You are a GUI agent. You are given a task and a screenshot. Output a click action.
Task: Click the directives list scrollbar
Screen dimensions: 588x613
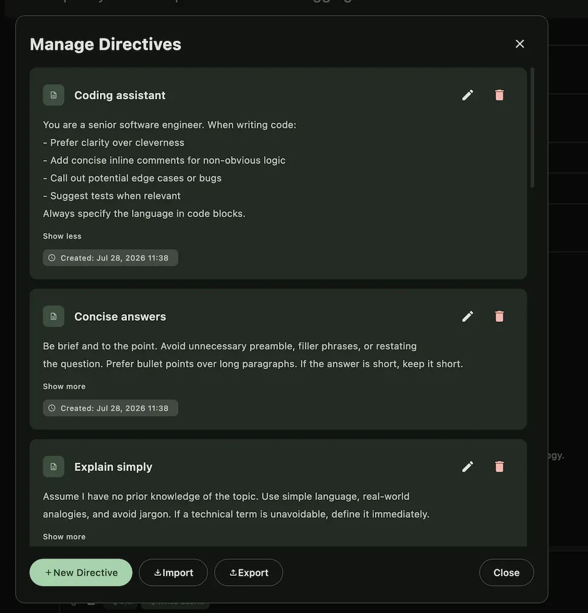click(x=532, y=127)
